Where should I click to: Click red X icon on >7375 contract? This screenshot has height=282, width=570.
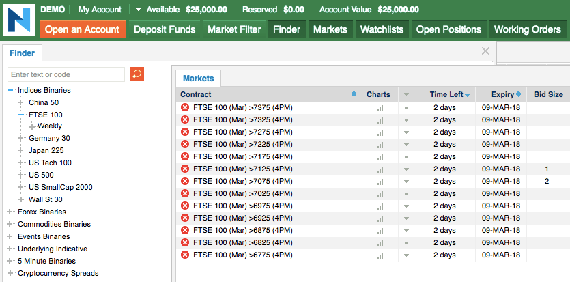(x=185, y=107)
